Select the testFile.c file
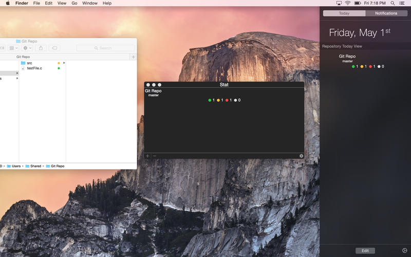411x257 pixels. pyautogui.click(x=34, y=68)
